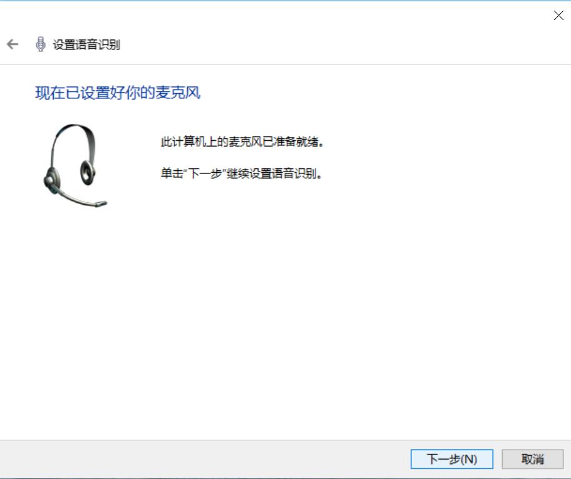Viewport: 571px width, 479px height.
Task: Click the 设置语音识别 title text
Action: [x=86, y=45]
